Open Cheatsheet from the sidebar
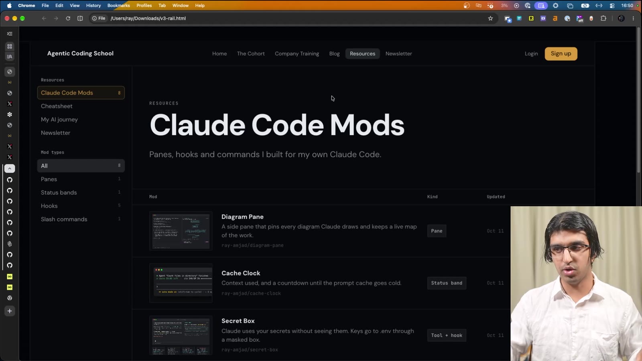Image resolution: width=642 pixels, height=361 pixels. pyautogui.click(x=81, y=106)
